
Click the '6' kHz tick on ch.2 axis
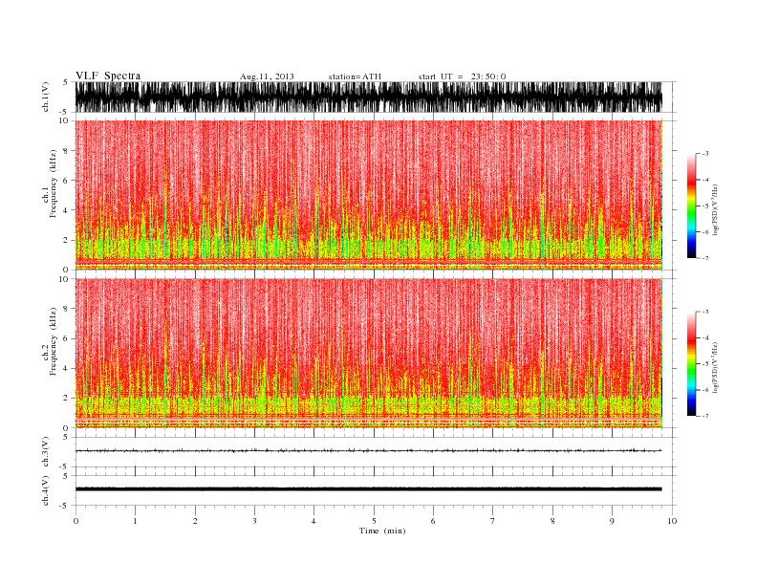[67, 338]
